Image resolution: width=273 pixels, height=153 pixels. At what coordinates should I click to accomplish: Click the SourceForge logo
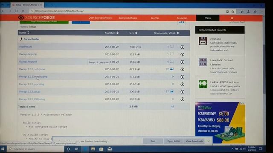[x=36, y=17]
